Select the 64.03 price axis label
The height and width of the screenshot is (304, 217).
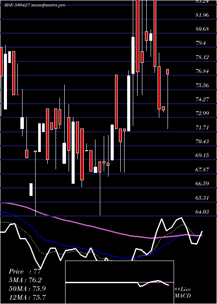(x=202, y=212)
